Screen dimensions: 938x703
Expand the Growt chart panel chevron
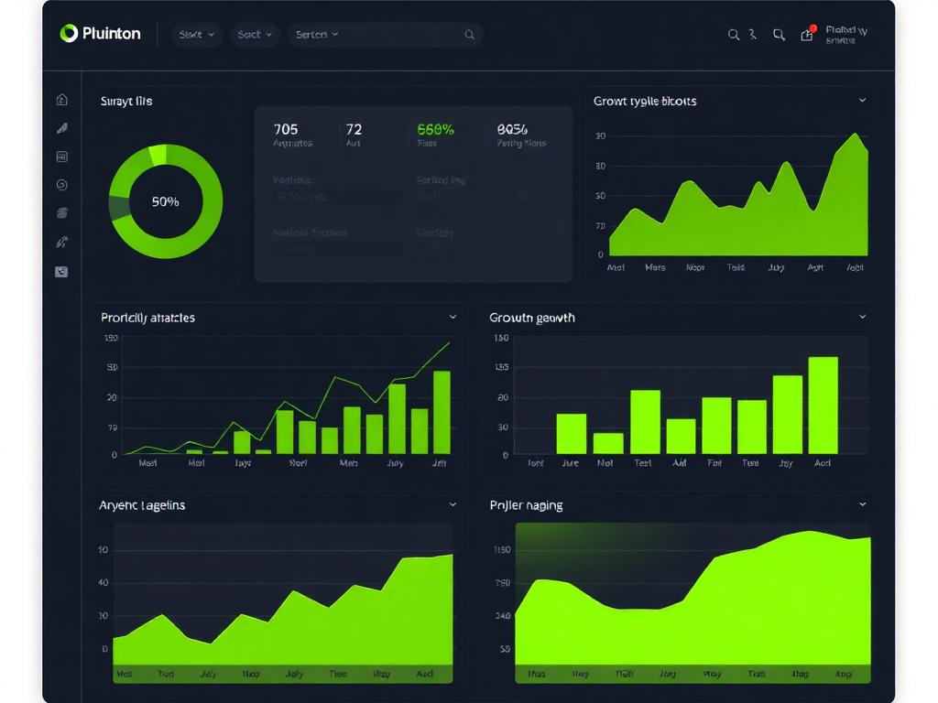(x=863, y=101)
